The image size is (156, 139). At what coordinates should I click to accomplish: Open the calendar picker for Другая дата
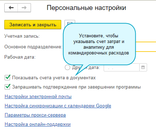coord(143,68)
